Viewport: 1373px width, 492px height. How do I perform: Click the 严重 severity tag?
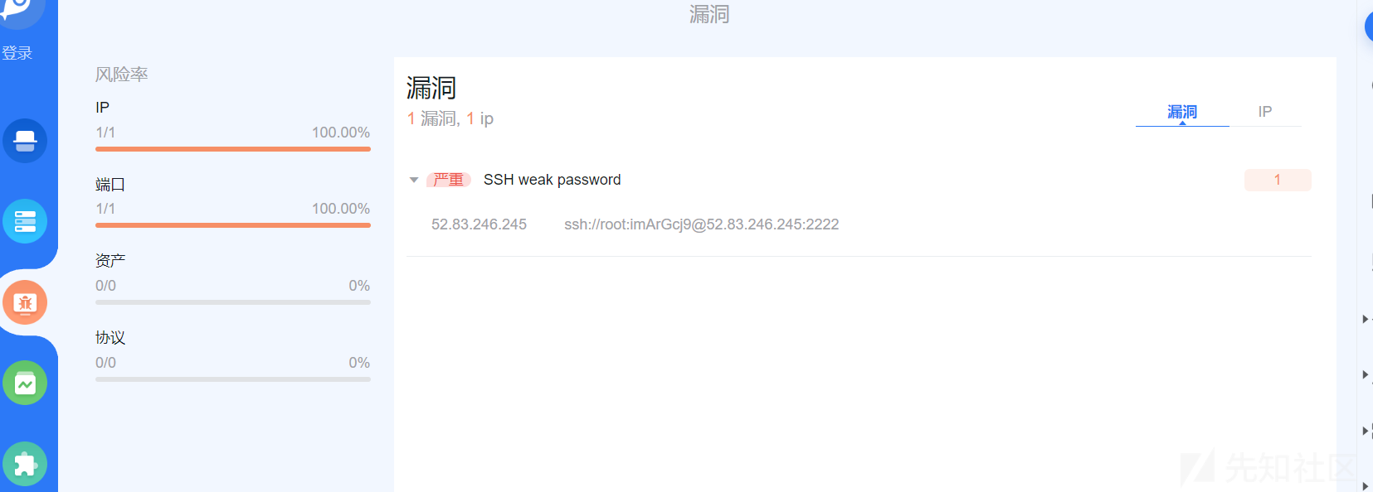[x=449, y=180]
